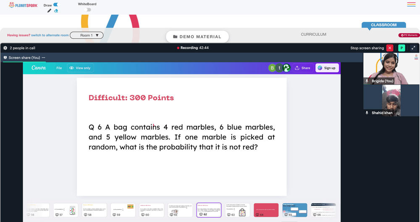Open slide 66 thumbnail
This screenshot has height=222, width=420.
pos(323,210)
